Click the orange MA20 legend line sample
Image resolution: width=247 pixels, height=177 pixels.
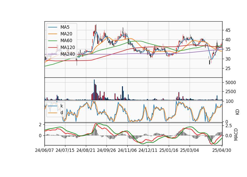(x=52, y=34)
